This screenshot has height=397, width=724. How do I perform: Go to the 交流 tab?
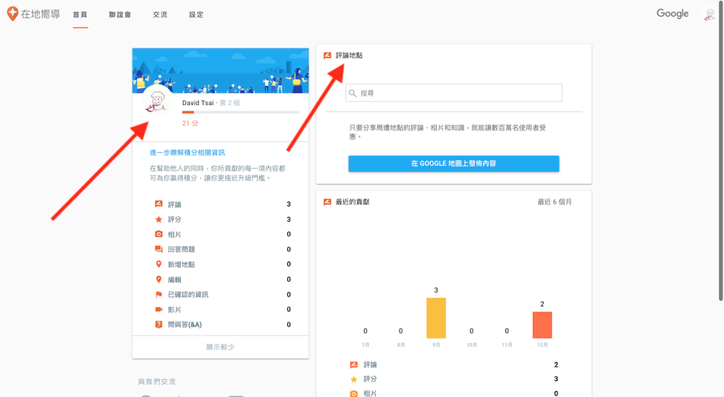160,14
